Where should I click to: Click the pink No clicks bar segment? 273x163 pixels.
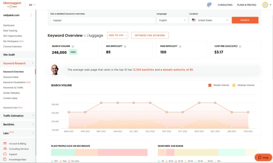click(122, 152)
